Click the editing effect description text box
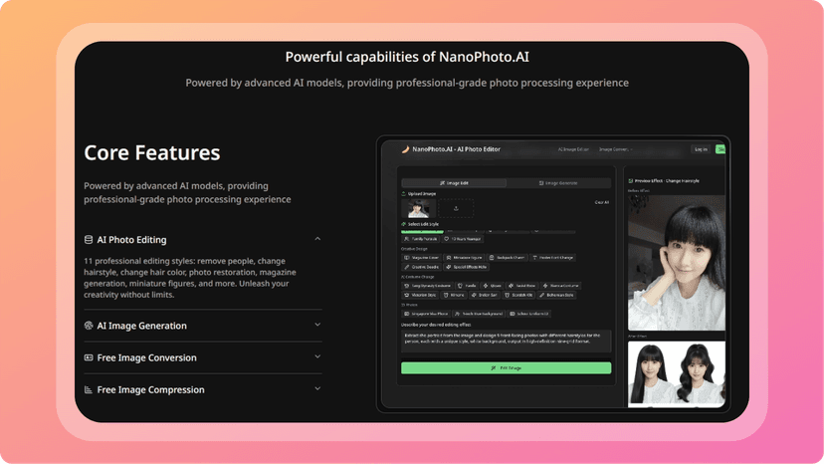This screenshot has width=824, height=464. pyautogui.click(x=507, y=341)
